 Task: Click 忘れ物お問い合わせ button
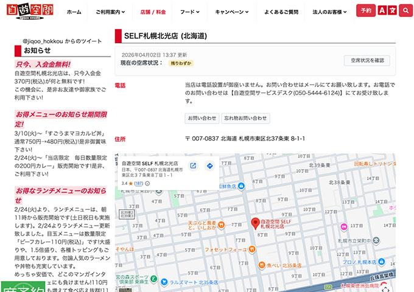pyautogui.click(x=245, y=118)
